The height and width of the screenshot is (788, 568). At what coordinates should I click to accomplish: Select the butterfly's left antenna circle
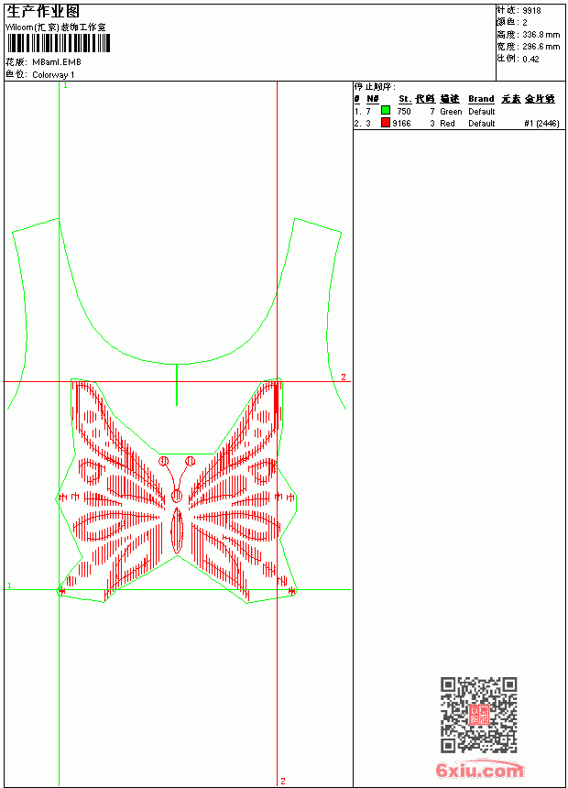point(164,461)
